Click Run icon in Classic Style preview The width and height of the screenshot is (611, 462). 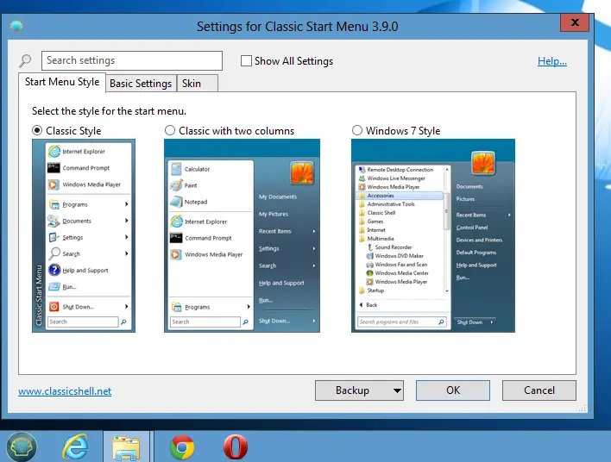point(54,287)
